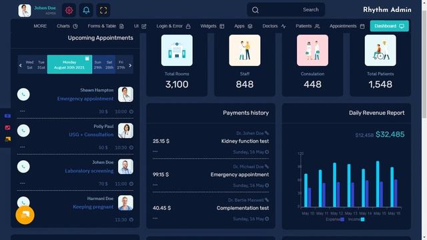
Task: Open the UI menu
Action: [140, 26]
